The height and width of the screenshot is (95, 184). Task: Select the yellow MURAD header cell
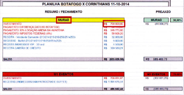63,20
